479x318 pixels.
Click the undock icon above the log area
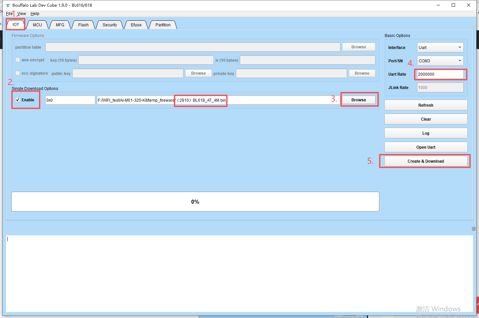click(474, 229)
